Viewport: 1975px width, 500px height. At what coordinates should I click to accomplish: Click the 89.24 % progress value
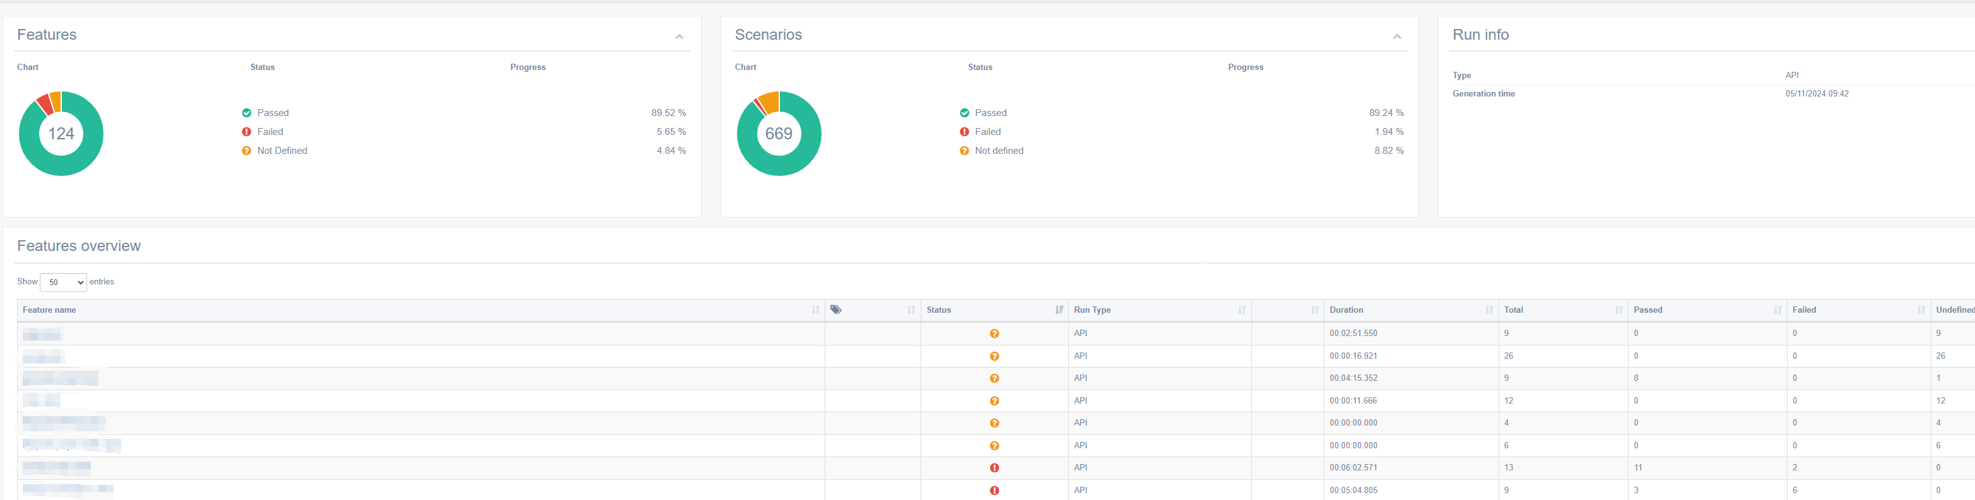coord(1386,113)
